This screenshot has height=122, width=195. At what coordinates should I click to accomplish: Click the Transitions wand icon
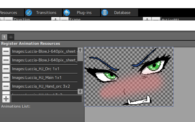(29, 13)
